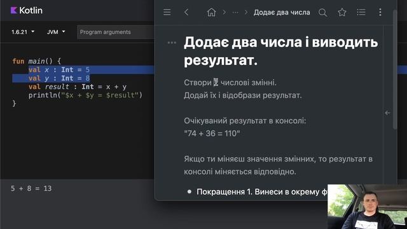This screenshot has width=407, height=229.
Task: Click the example text '"74 + 36 = 110"'
Action: tap(212, 134)
